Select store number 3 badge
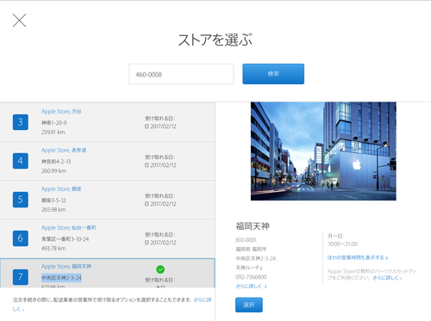Image resolution: width=431 pixels, height=321 pixels. click(21, 122)
